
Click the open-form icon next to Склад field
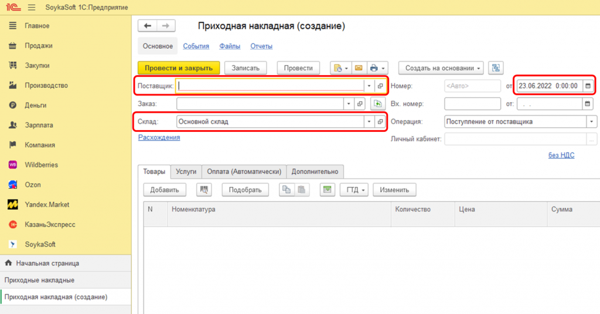pyautogui.click(x=380, y=122)
